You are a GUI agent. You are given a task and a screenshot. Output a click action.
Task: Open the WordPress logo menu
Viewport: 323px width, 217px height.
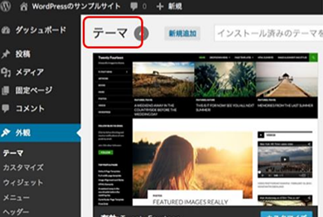coord(6,6)
